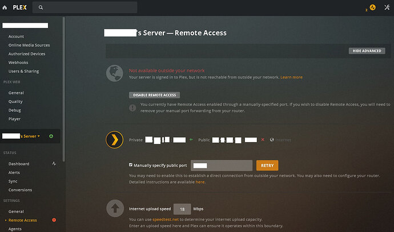Open Webhooks settings
This screenshot has width=394, height=232.
18,63
